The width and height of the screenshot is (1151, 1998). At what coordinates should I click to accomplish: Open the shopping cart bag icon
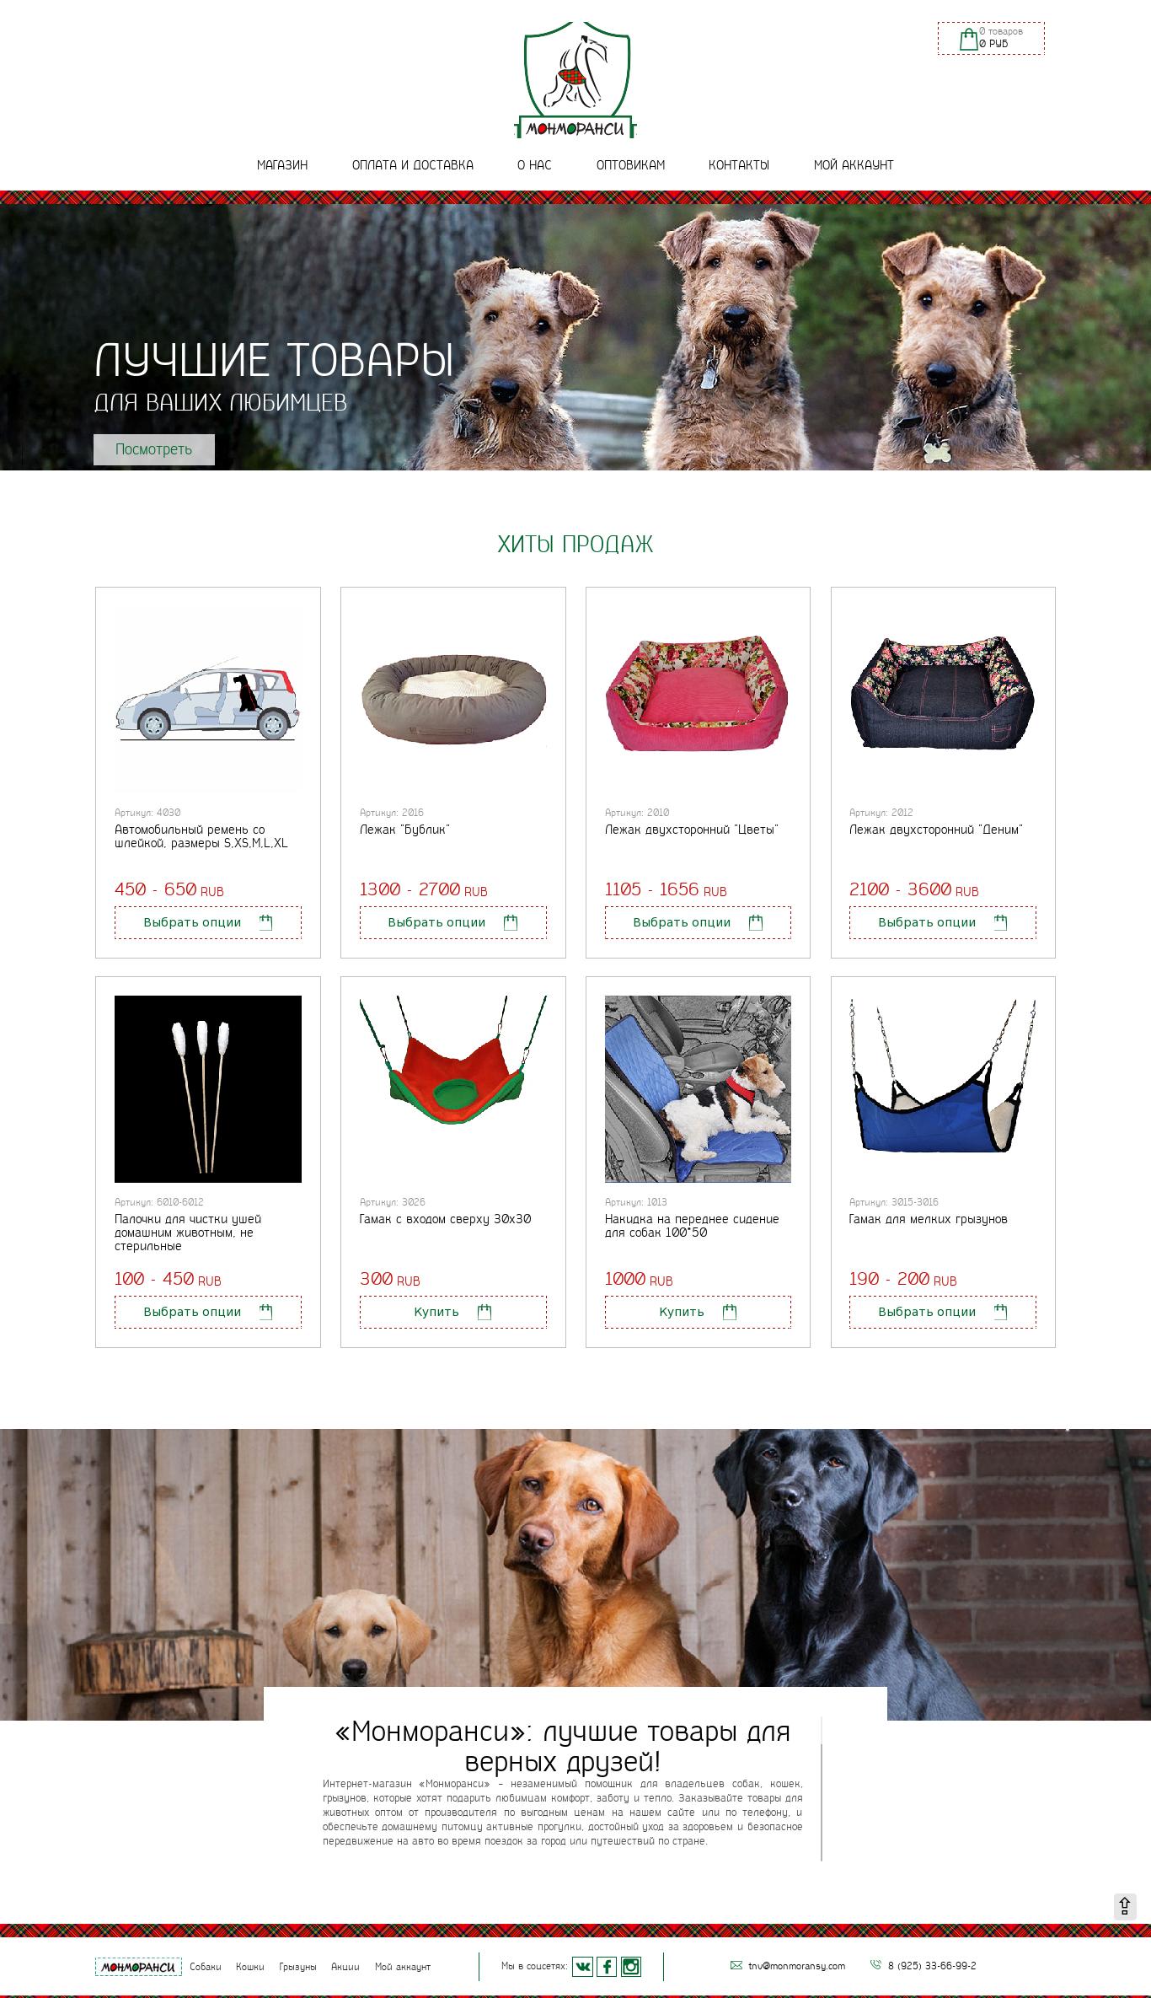pyautogui.click(x=969, y=39)
